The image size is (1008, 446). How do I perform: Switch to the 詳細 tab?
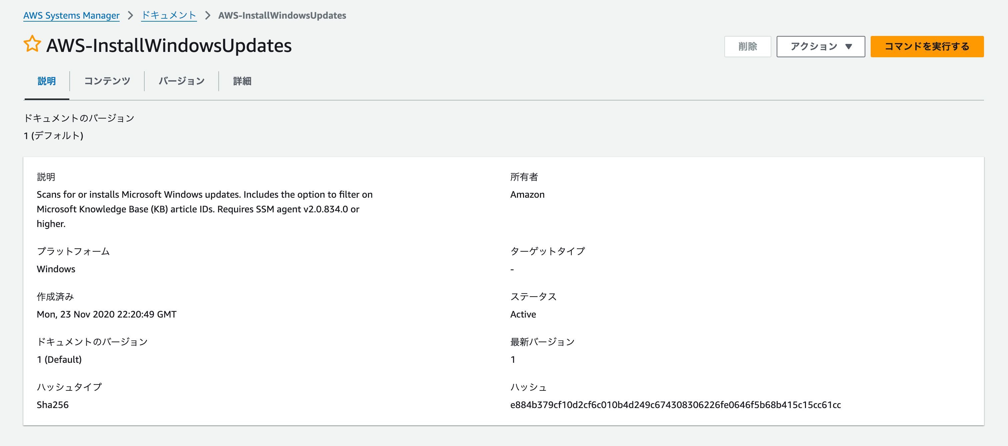point(242,81)
